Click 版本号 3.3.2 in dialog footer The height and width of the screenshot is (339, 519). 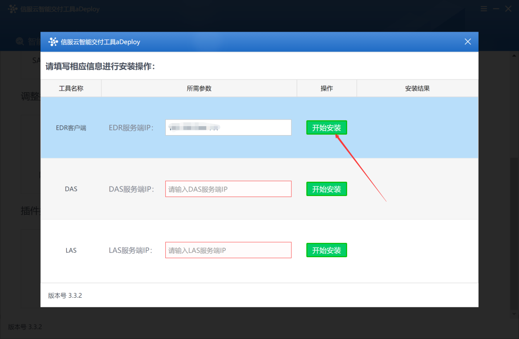point(65,295)
